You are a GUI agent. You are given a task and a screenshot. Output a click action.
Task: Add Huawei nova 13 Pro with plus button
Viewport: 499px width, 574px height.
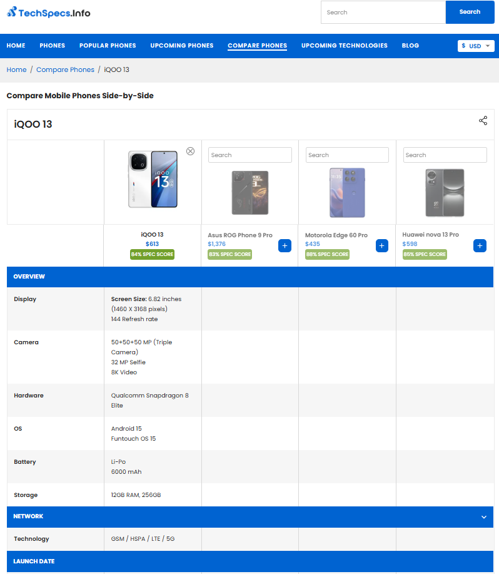480,245
